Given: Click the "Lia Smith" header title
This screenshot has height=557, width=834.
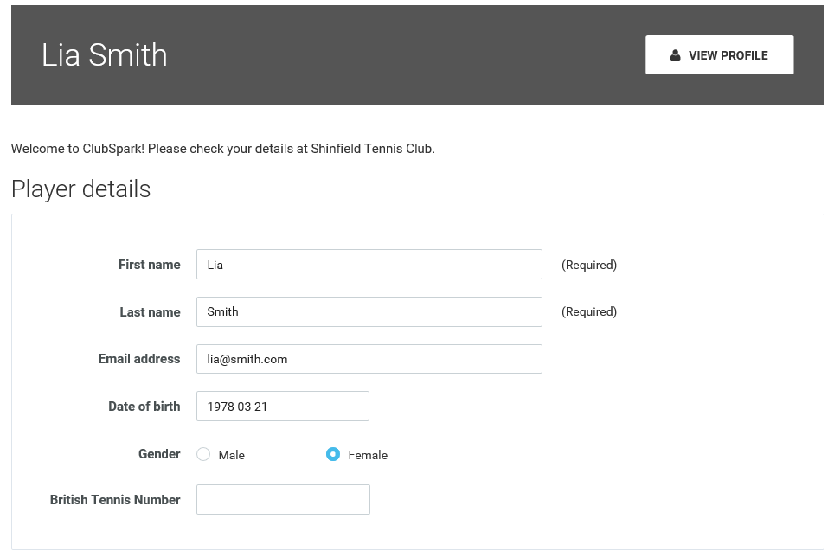Looking at the screenshot, I should (105, 55).
